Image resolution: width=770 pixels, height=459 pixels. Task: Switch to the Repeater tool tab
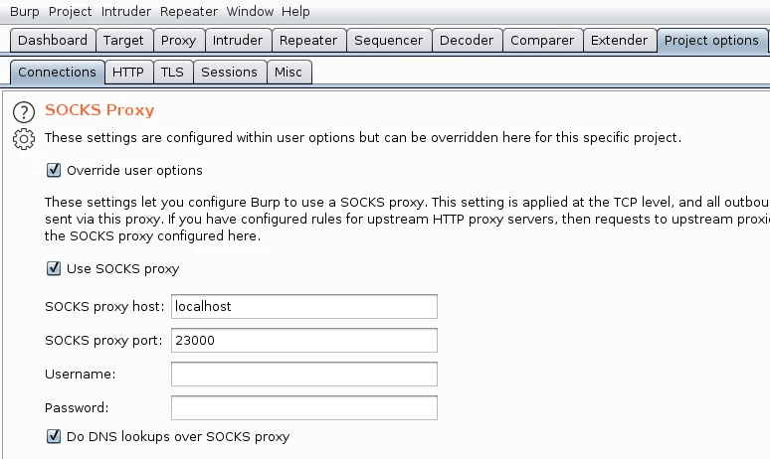pyautogui.click(x=308, y=40)
